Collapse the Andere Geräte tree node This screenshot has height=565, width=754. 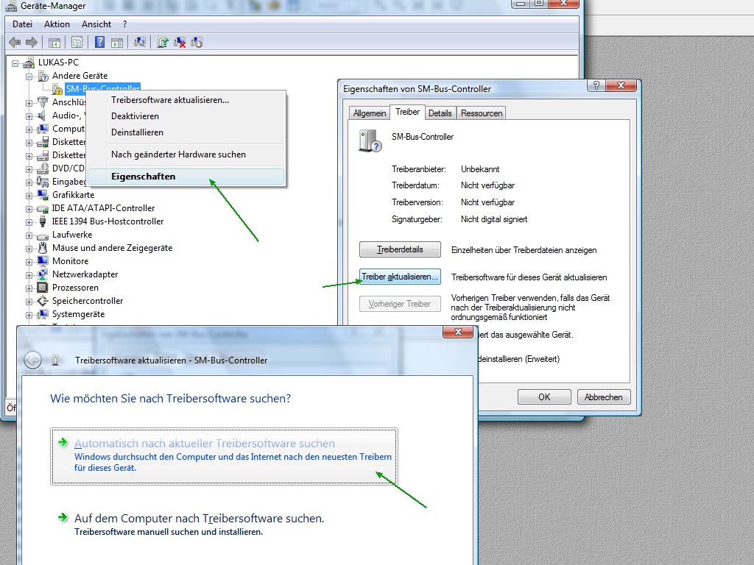pyautogui.click(x=29, y=76)
